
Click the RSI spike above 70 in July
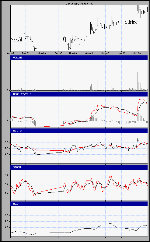[x=138, y=139]
